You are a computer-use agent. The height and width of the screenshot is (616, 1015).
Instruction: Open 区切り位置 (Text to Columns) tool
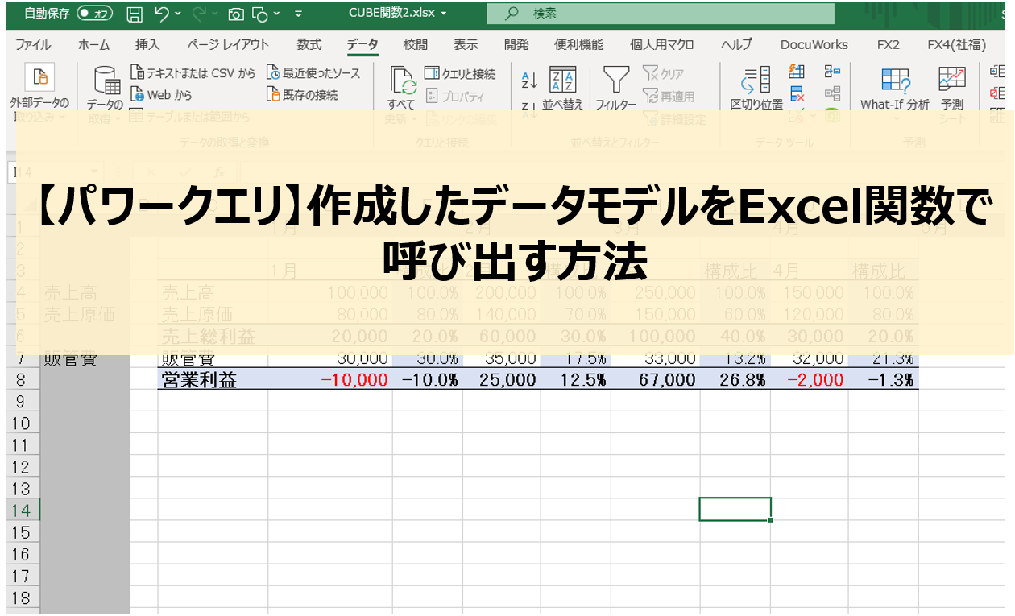[x=755, y=85]
